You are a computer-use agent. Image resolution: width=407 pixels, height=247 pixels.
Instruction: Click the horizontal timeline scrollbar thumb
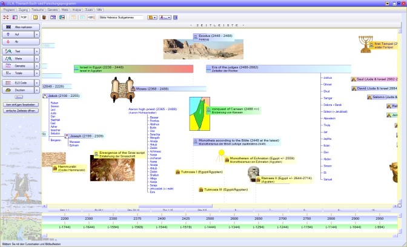point(176,206)
